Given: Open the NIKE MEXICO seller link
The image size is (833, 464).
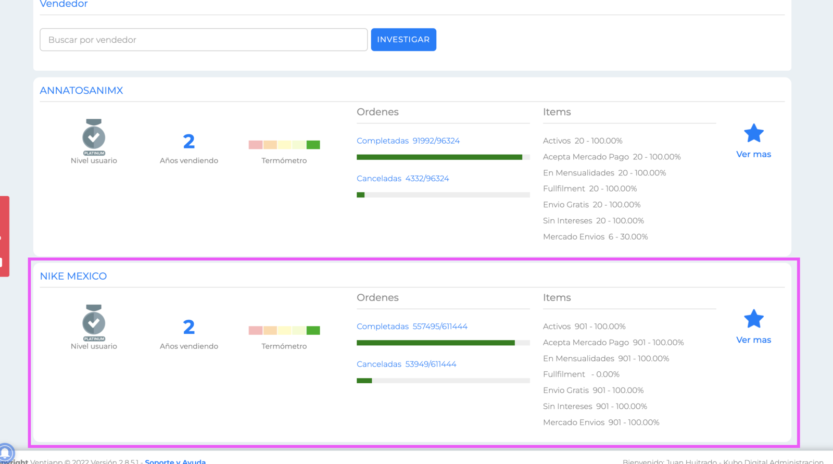Looking at the screenshot, I should pyautogui.click(x=73, y=276).
